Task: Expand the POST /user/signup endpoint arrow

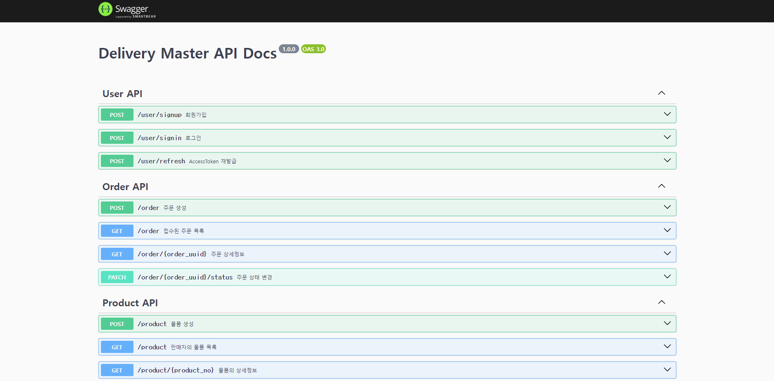Action: [x=667, y=114]
